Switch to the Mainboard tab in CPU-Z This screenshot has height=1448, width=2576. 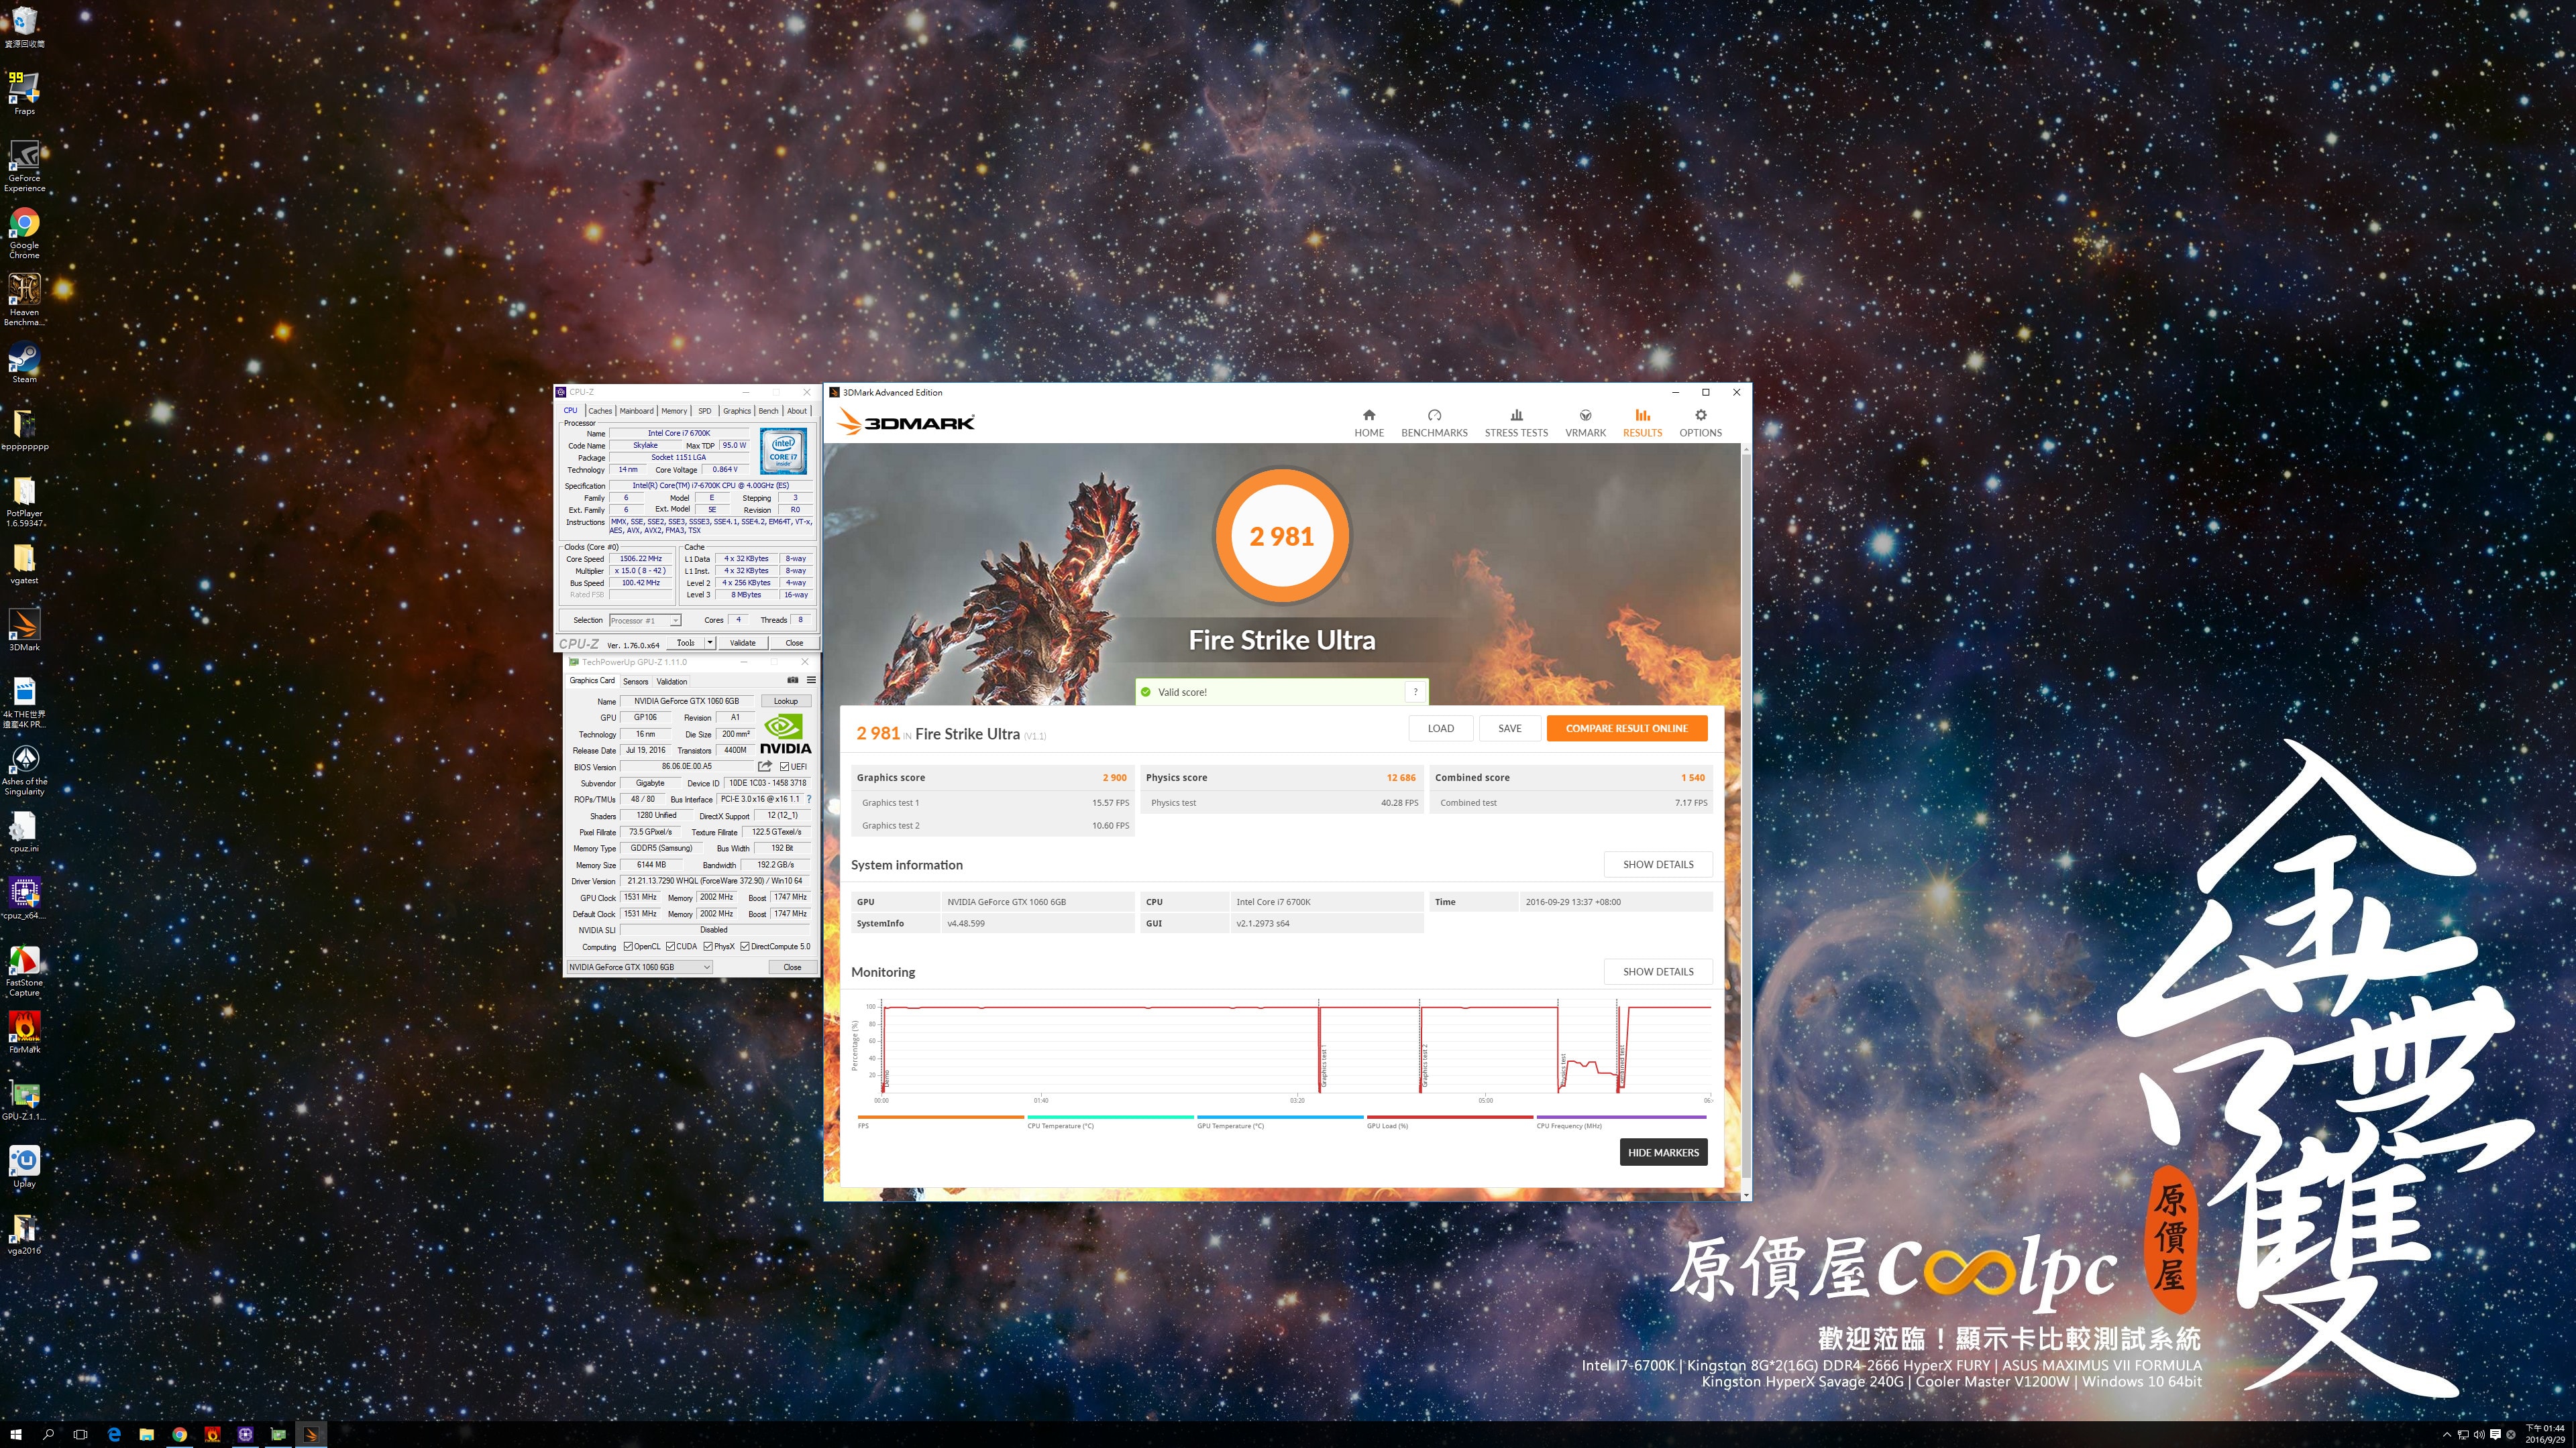pyautogui.click(x=636, y=411)
